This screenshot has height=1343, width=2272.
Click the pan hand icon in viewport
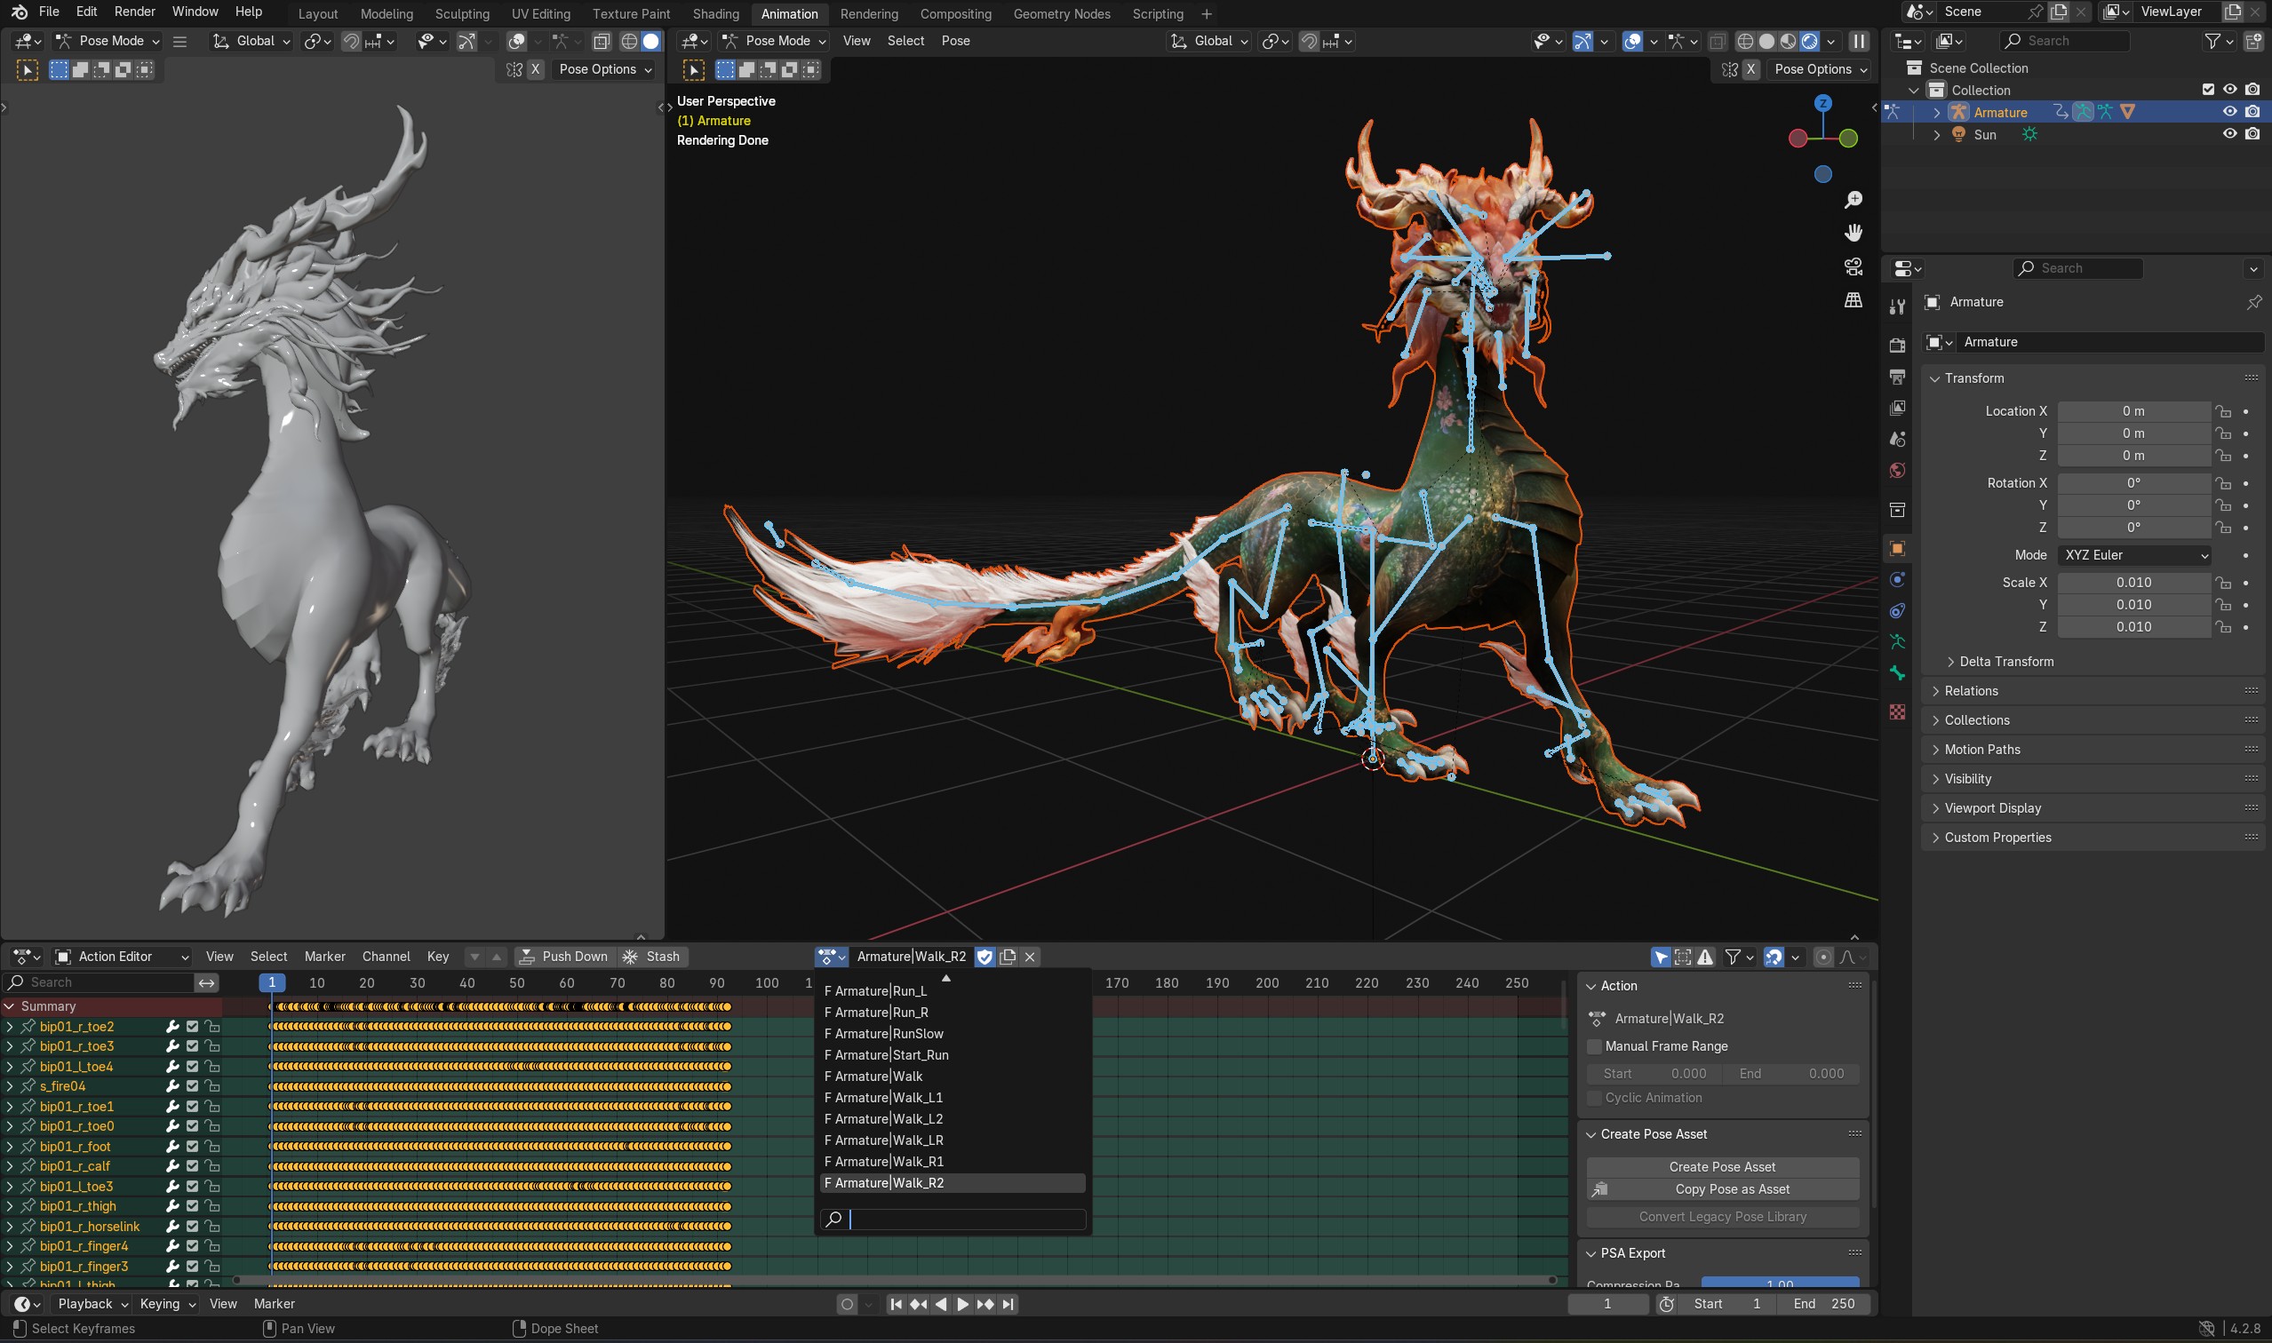pos(1853,234)
